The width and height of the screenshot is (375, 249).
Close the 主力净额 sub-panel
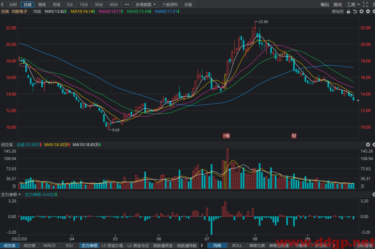pyautogui.click(x=374, y=195)
